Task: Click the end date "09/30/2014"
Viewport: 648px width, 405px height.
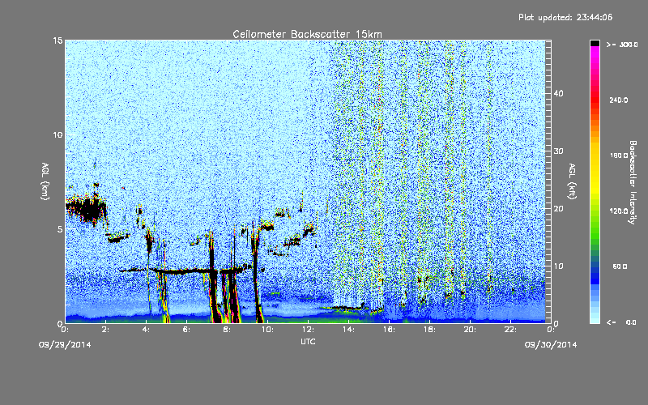Action: (x=551, y=345)
